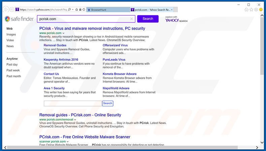Open the Offerswizard Virus sublink

[x=115, y=45]
